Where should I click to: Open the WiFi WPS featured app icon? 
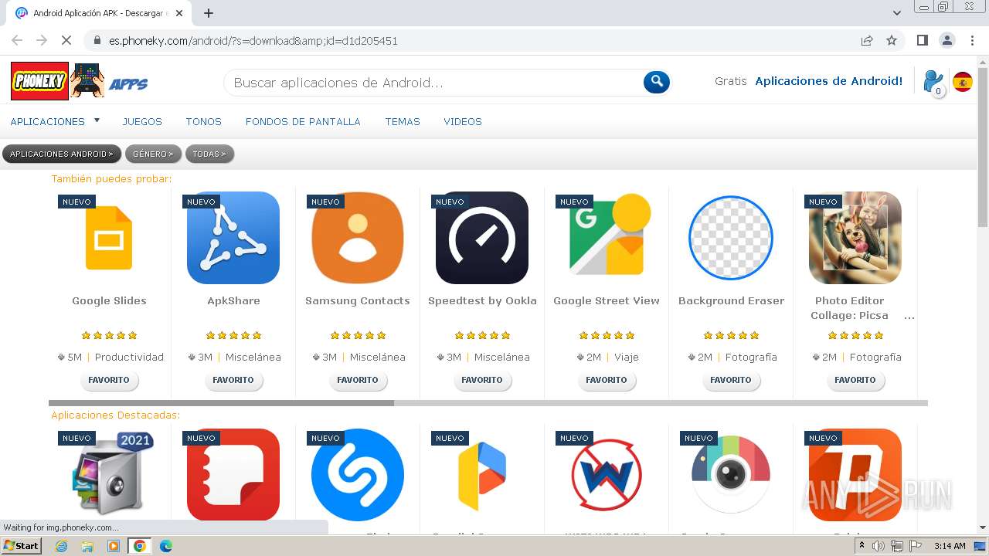tap(607, 474)
